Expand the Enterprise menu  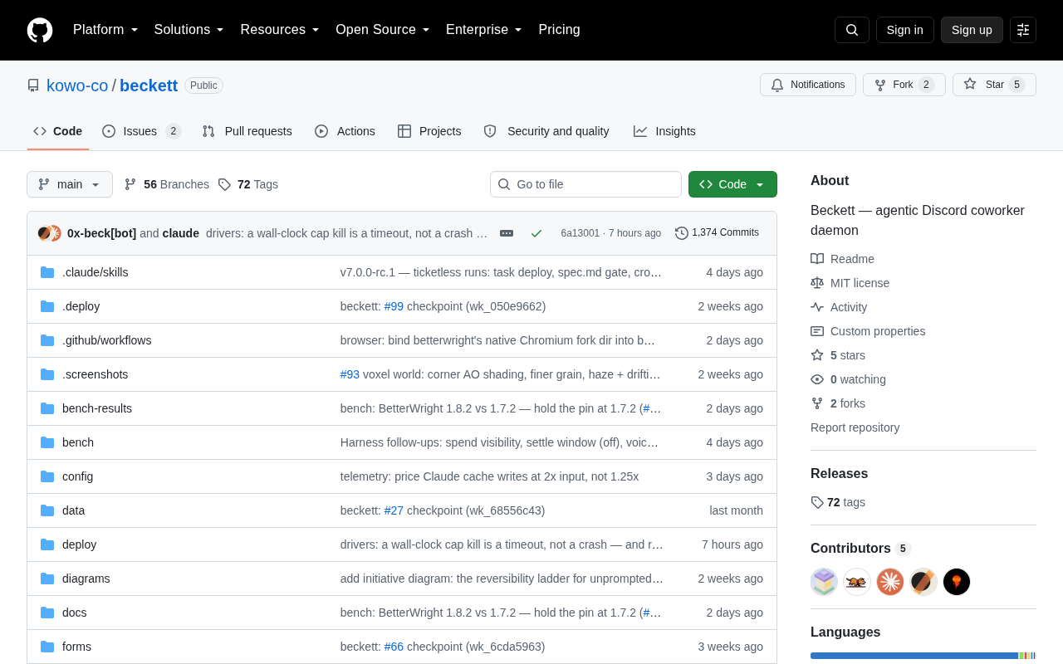pos(484,30)
